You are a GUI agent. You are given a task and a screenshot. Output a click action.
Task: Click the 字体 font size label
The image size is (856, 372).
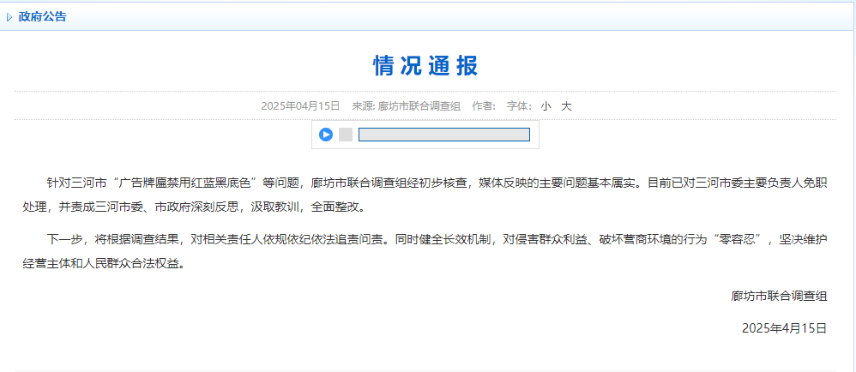519,106
